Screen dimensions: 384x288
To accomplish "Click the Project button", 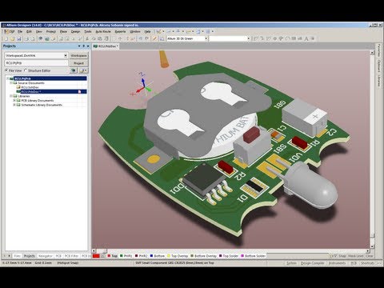I will 78,63.
